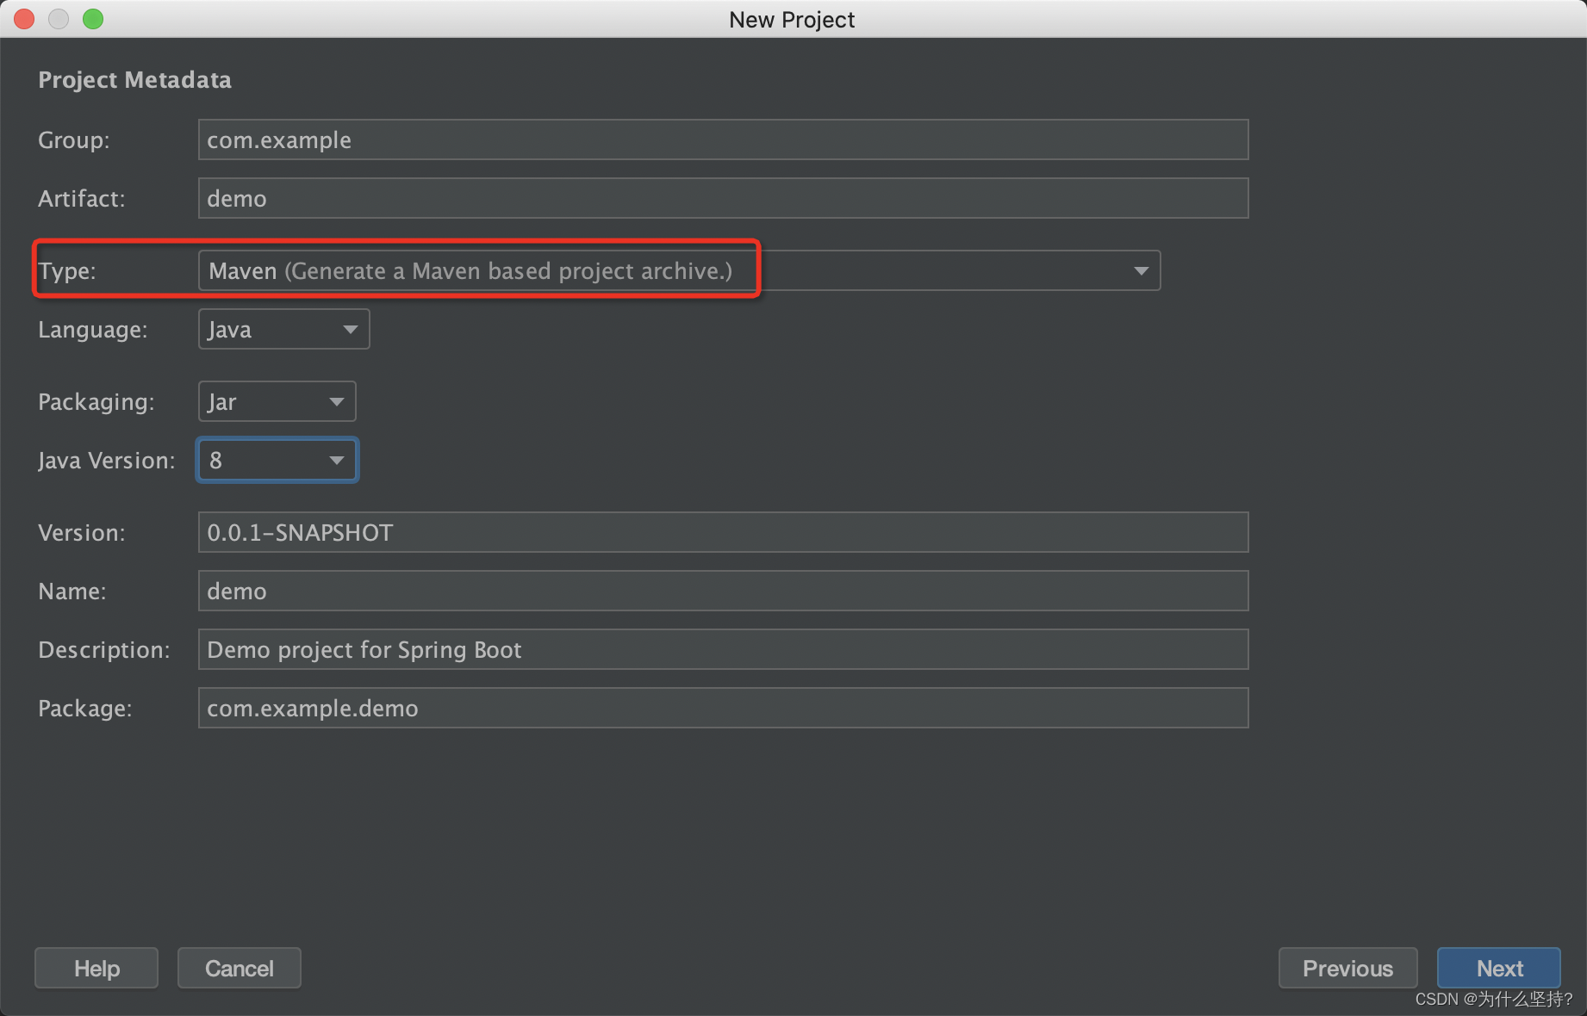Select the Java Version: label text
This screenshot has width=1587, height=1016.
pos(107,460)
